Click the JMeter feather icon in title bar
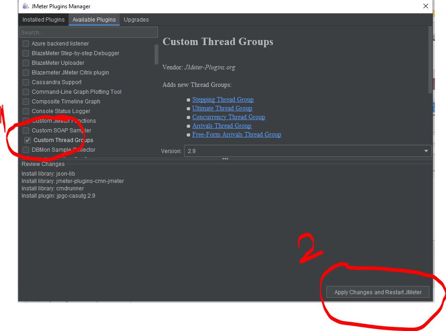This screenshot has height=331, width=446. click(25, 6)
